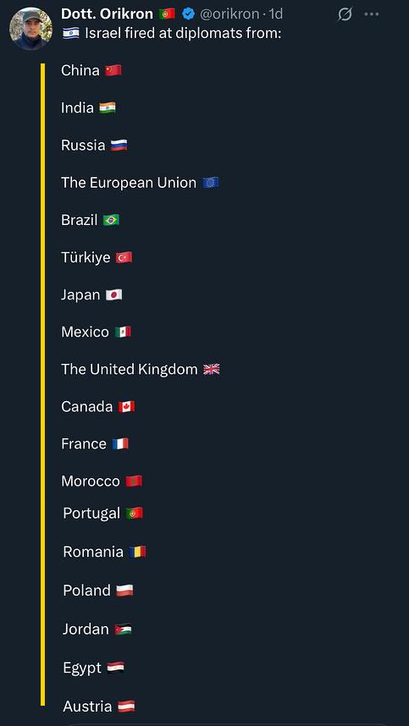Click the Canada flag emoji
Viewport: 409px width, 726px height.
(126, 407)
